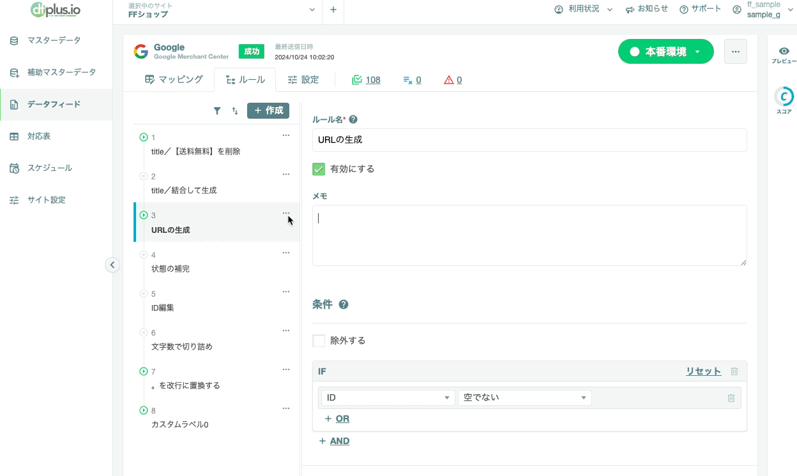Open more menu for title／結合して生成 rule
The image size is (797, 476).
coord(286,174)
